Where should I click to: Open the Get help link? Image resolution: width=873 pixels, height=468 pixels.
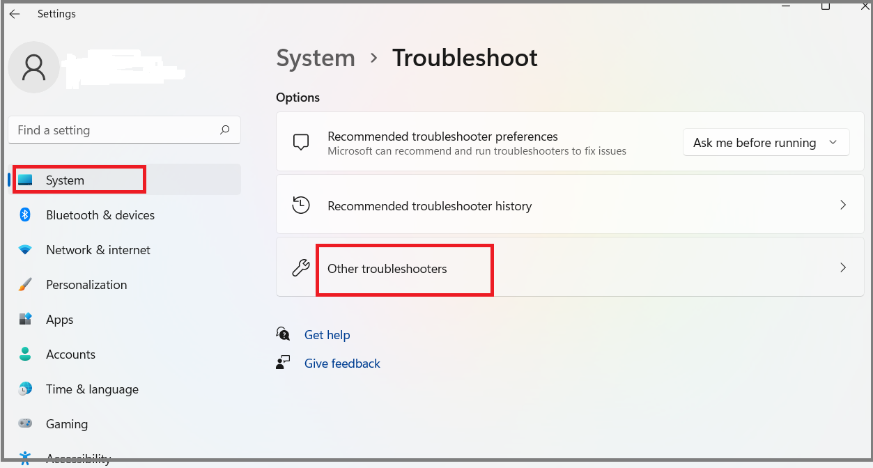coord(327,335)
